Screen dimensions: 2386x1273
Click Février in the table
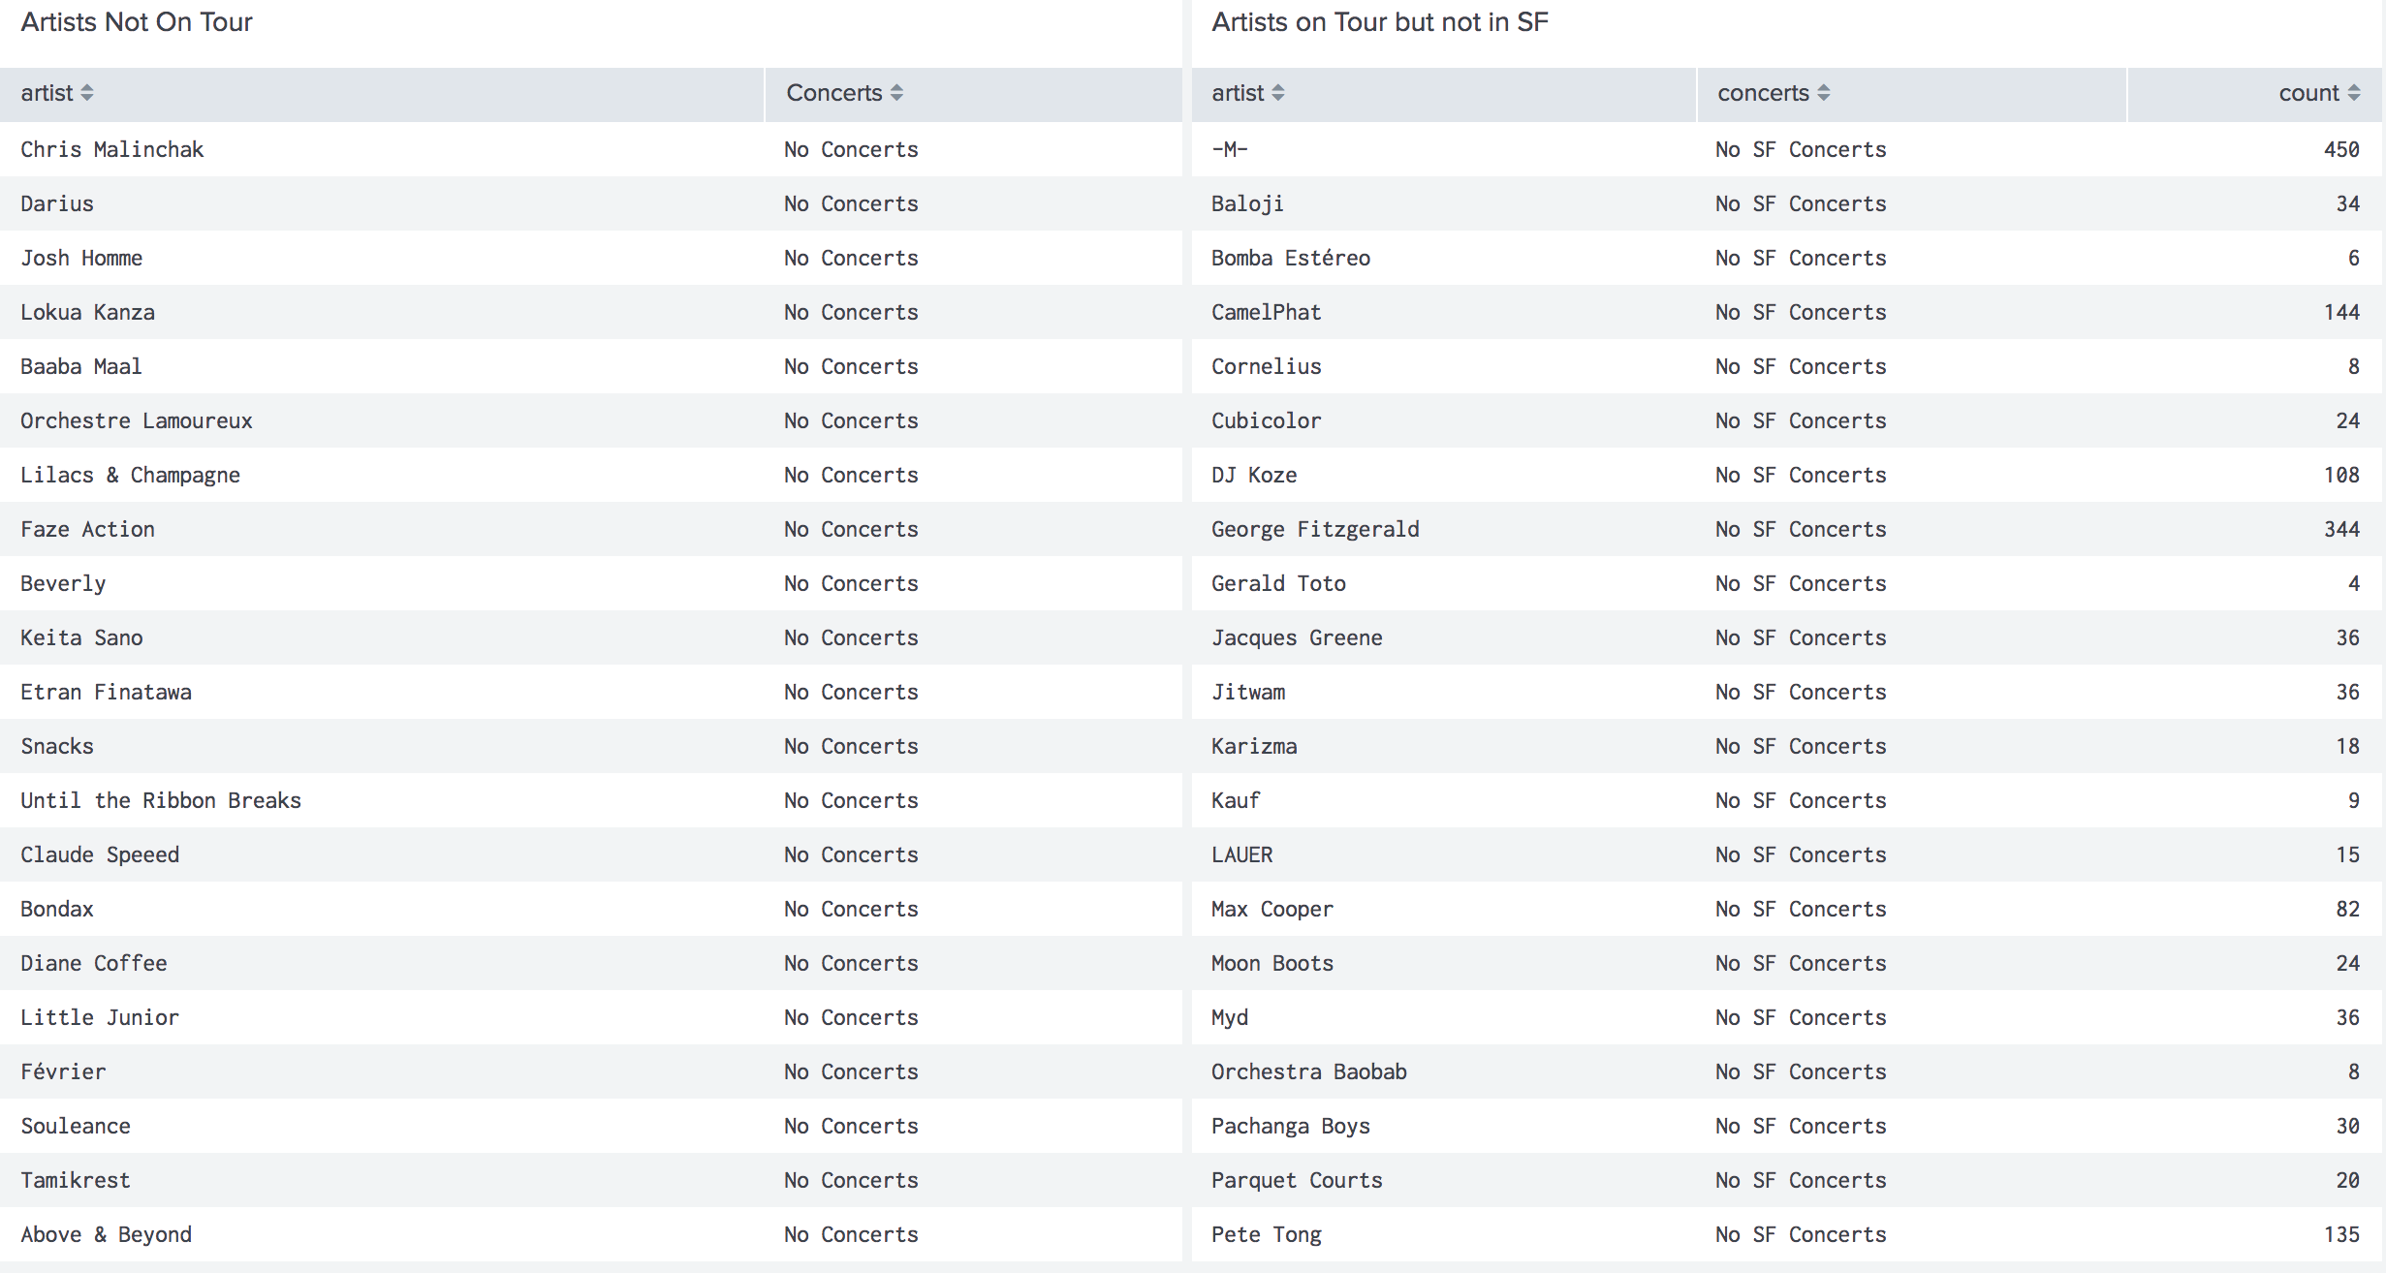[x=63, y=1071]
